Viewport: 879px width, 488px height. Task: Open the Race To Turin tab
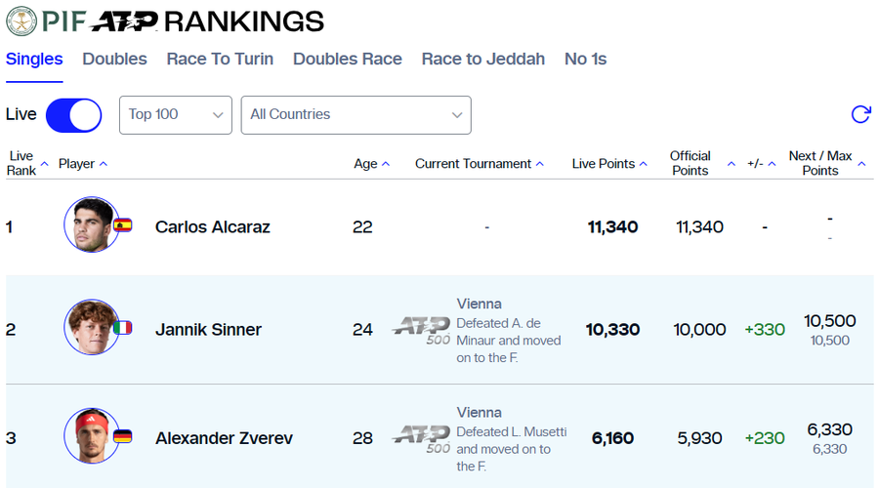coord(220,59)
